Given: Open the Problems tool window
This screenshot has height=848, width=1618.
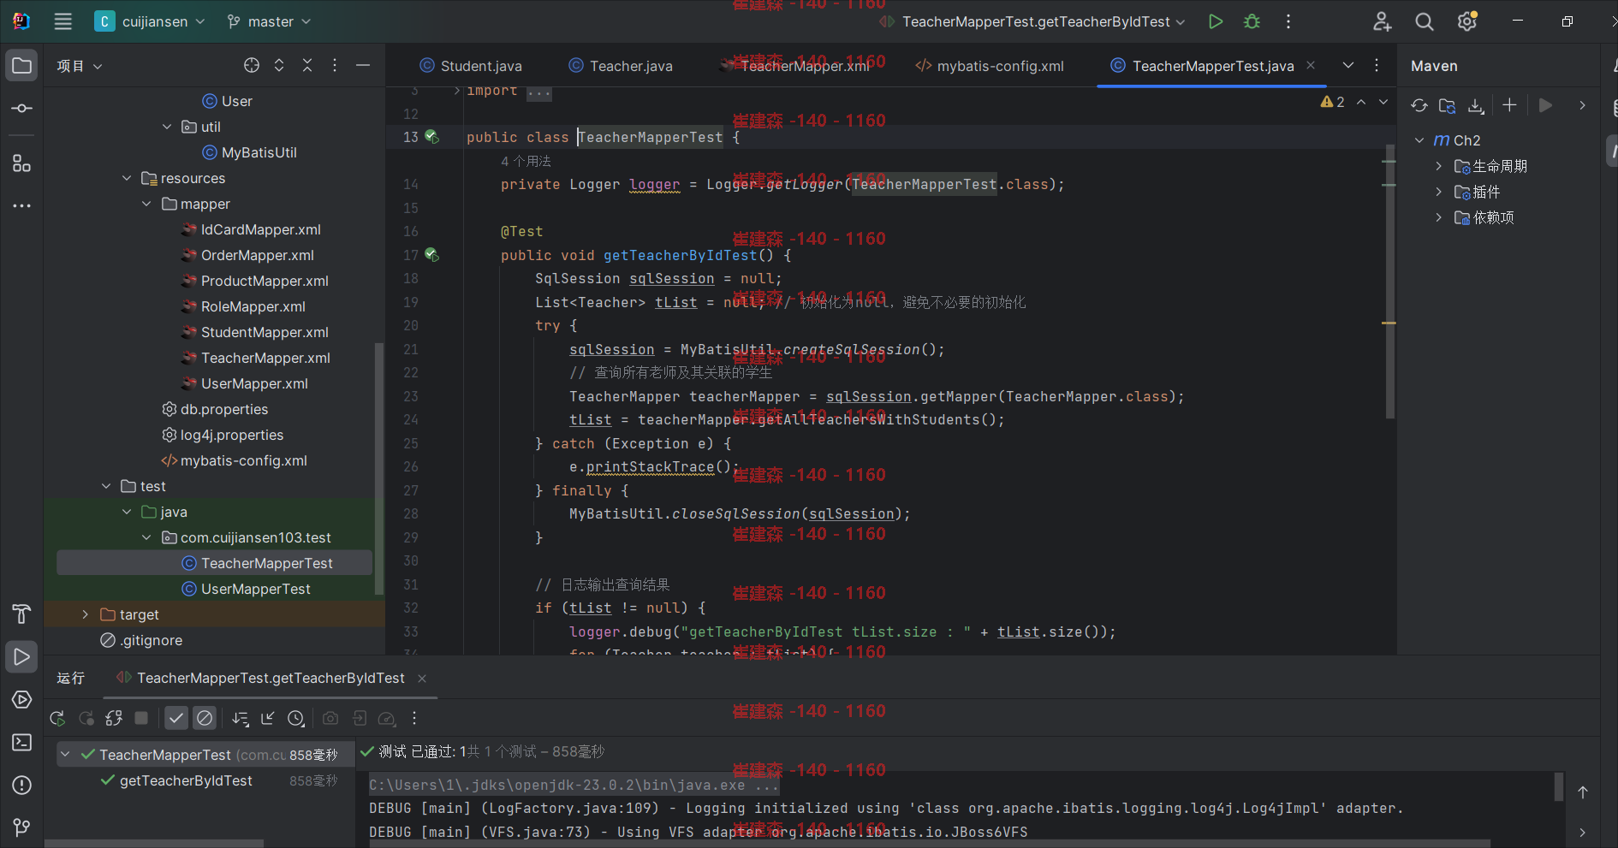Looking at the screenshot, I should pyautogui.click(x=22, y=785).
